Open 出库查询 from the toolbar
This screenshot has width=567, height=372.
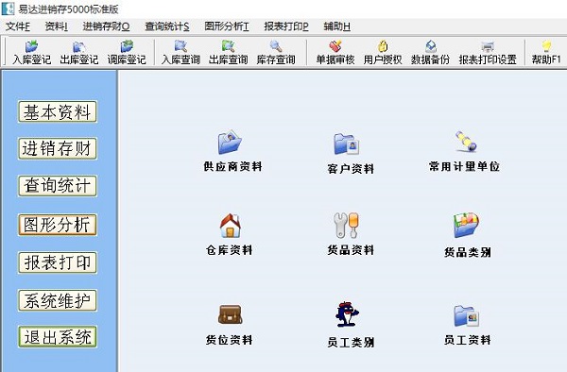pos(228,53)
